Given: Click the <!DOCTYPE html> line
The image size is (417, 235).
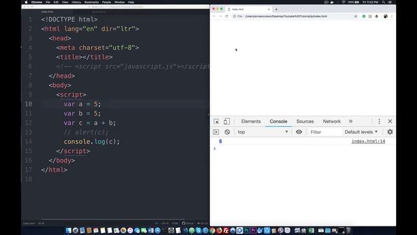Looking at the screenshot, I should [x=70, y=20].
